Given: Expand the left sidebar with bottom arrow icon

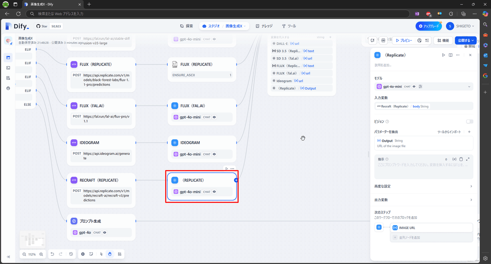Looking at the screenshot, I should click(x=8, y=257).
